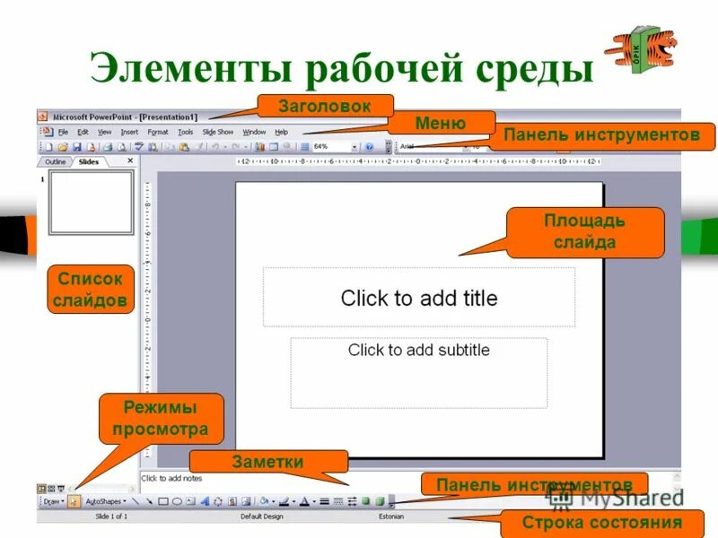Select the Line drawing tool
This screenshot has height=538, width=718.
coord(136,501)
